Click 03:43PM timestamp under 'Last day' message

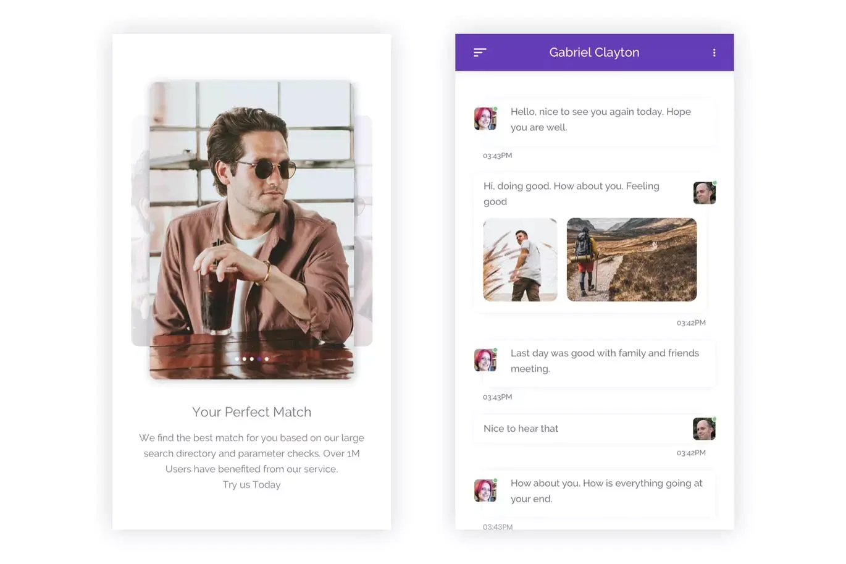click(x=497, y=397)
